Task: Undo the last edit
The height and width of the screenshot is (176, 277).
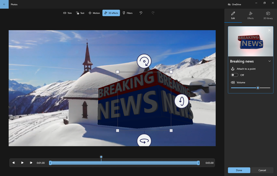Action: [x=141, y=13]
